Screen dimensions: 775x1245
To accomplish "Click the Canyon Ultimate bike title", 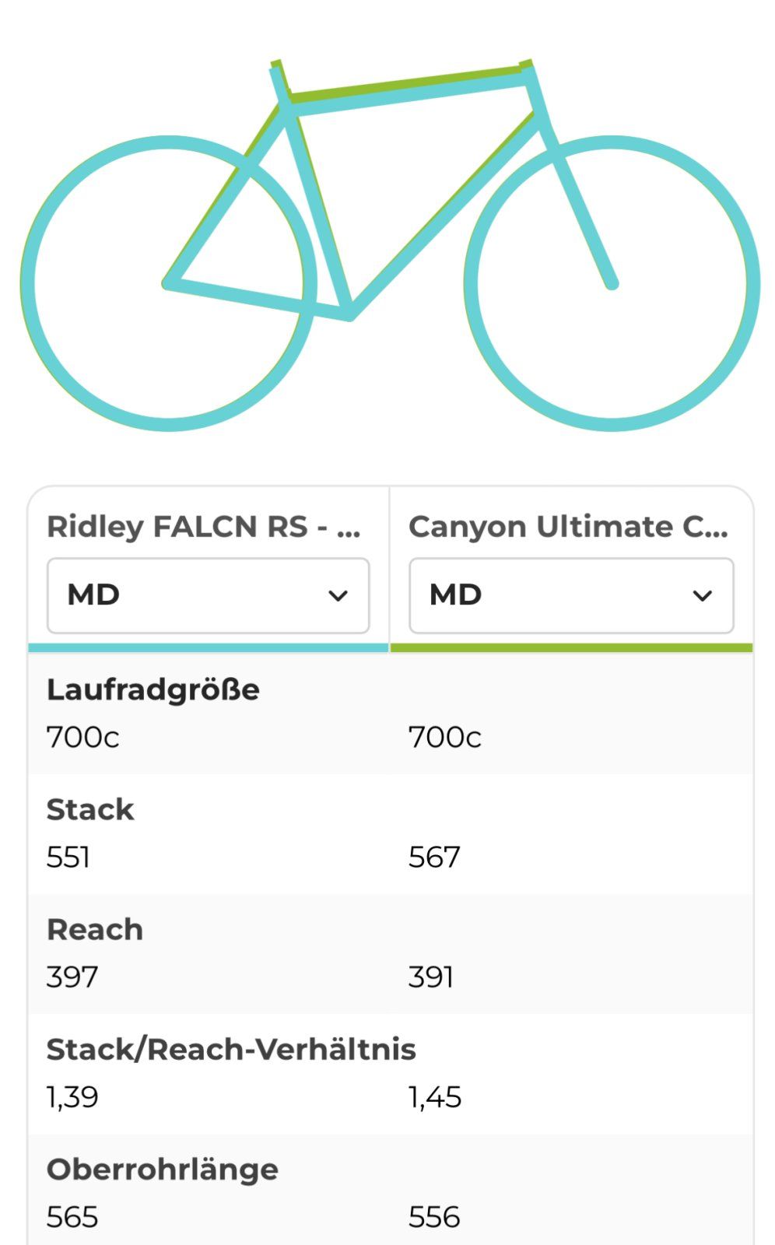I will (568, 527).
